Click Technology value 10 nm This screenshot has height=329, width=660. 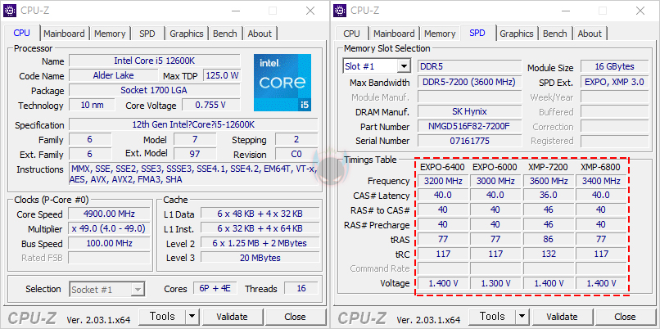pyautogui.click(x=92, y=106)
